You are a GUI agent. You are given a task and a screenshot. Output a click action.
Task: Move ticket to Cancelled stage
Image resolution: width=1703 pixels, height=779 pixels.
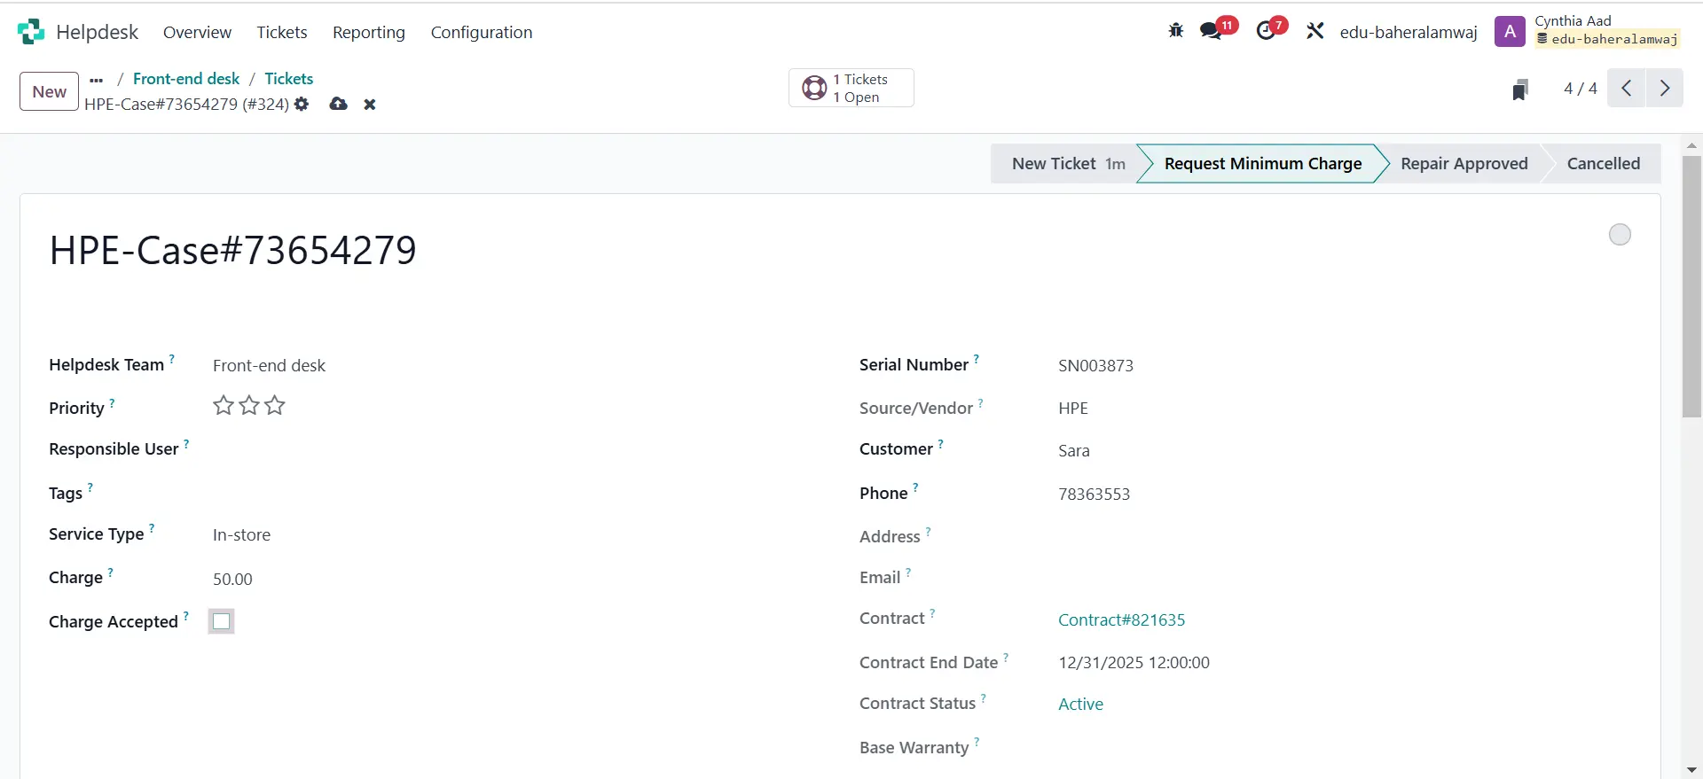[x=1603, y=163]
